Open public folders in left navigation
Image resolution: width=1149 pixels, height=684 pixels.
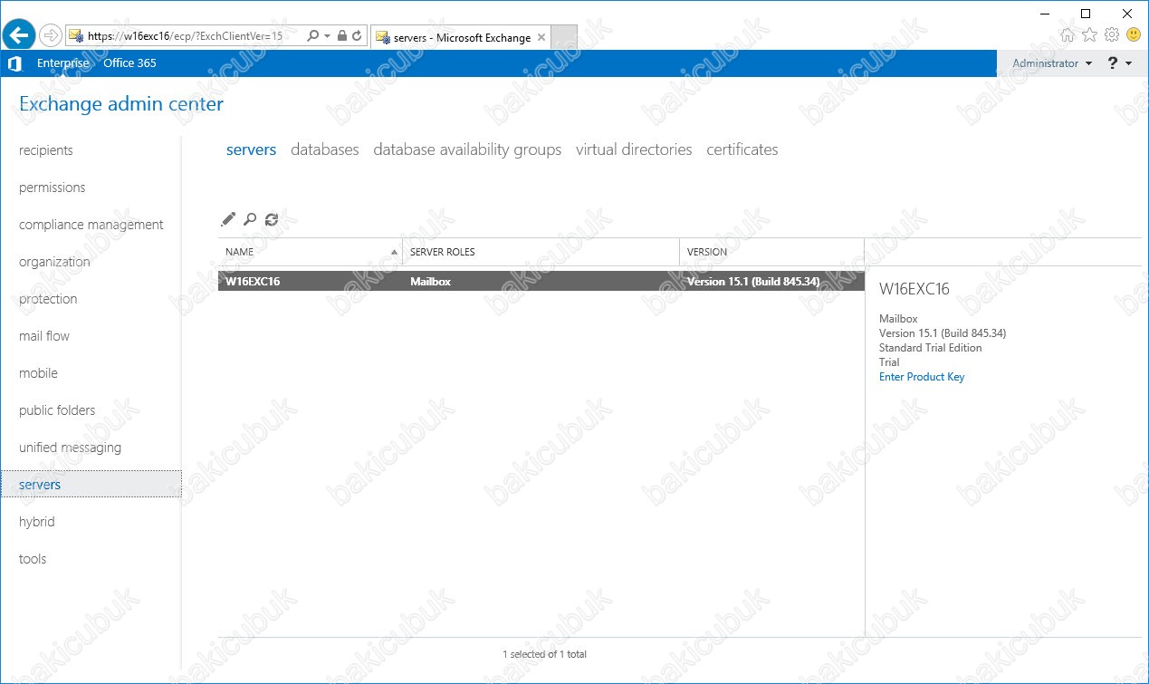click(x=57, y=410)
